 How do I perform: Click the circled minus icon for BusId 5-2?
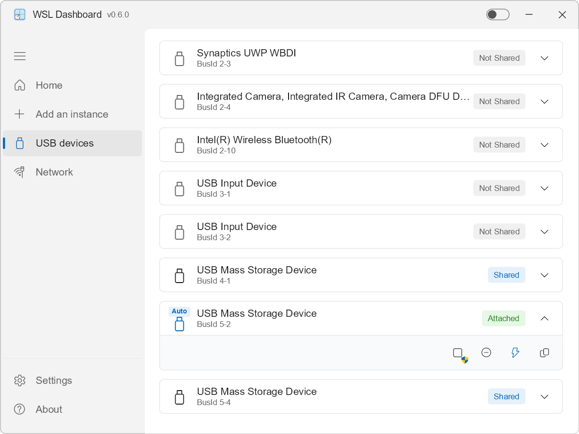pyautogui.click(x=486, y=353)
